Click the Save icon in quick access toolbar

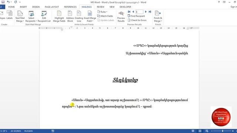3,2
